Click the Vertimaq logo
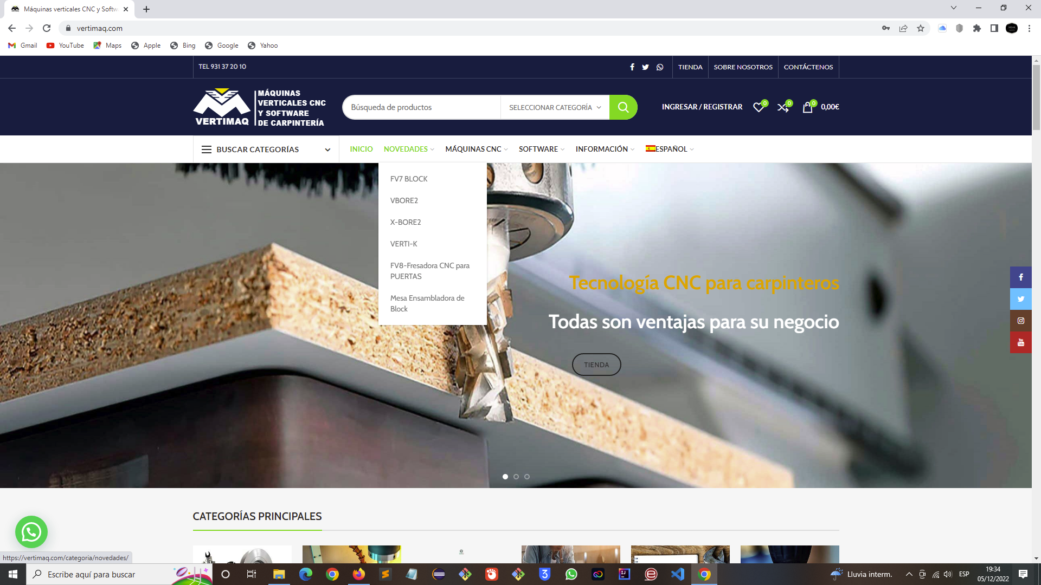Image resolution: width=1041 pixels, height=585 pixels. coord(260,107)
